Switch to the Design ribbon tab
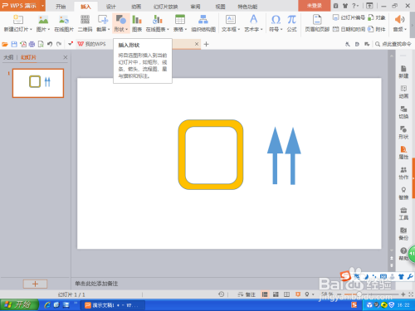Screen dimensions: 415x311 coord(111,7)
